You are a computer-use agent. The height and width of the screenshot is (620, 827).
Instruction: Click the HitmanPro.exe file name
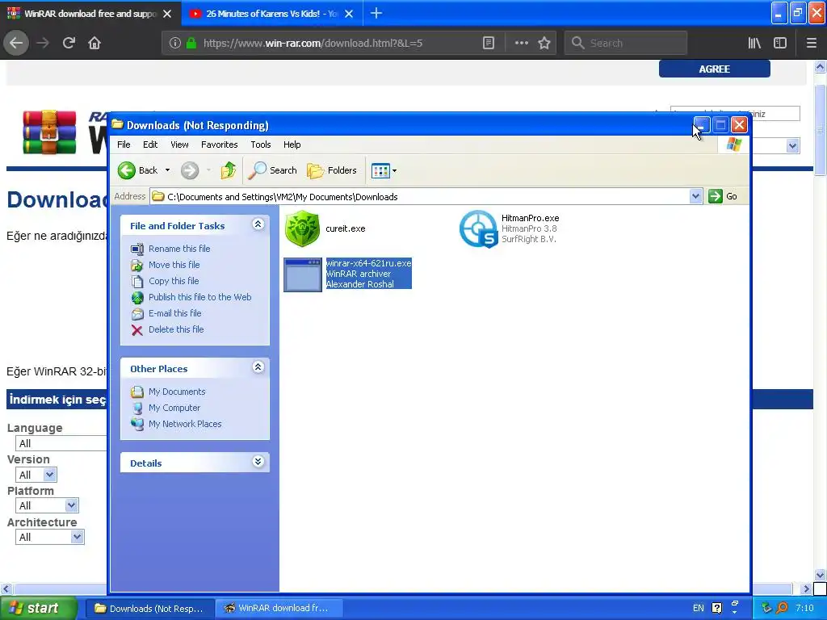[530, 218]
